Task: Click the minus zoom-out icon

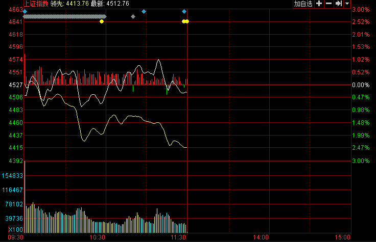Action: (328, 4)
